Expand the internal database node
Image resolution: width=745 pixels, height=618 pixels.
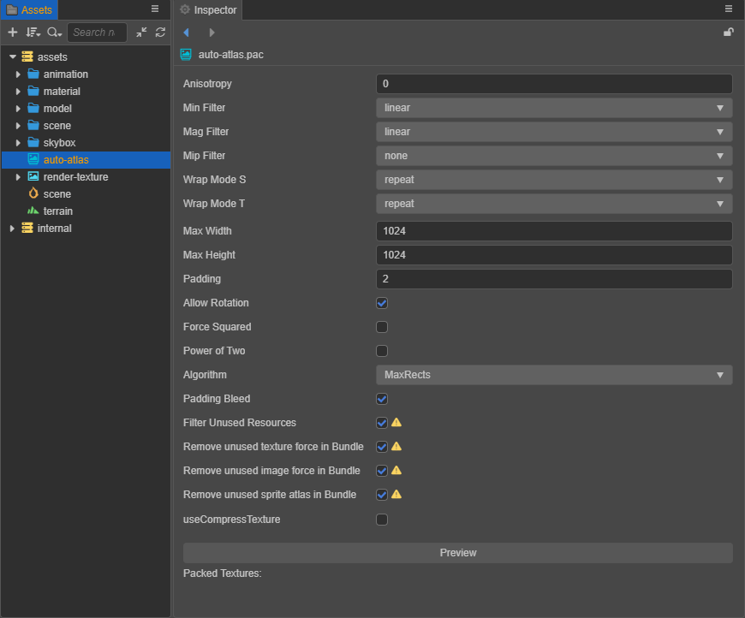(x=12, y=228)
